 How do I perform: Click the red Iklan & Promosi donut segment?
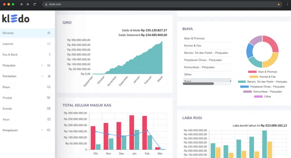(271, 44)
